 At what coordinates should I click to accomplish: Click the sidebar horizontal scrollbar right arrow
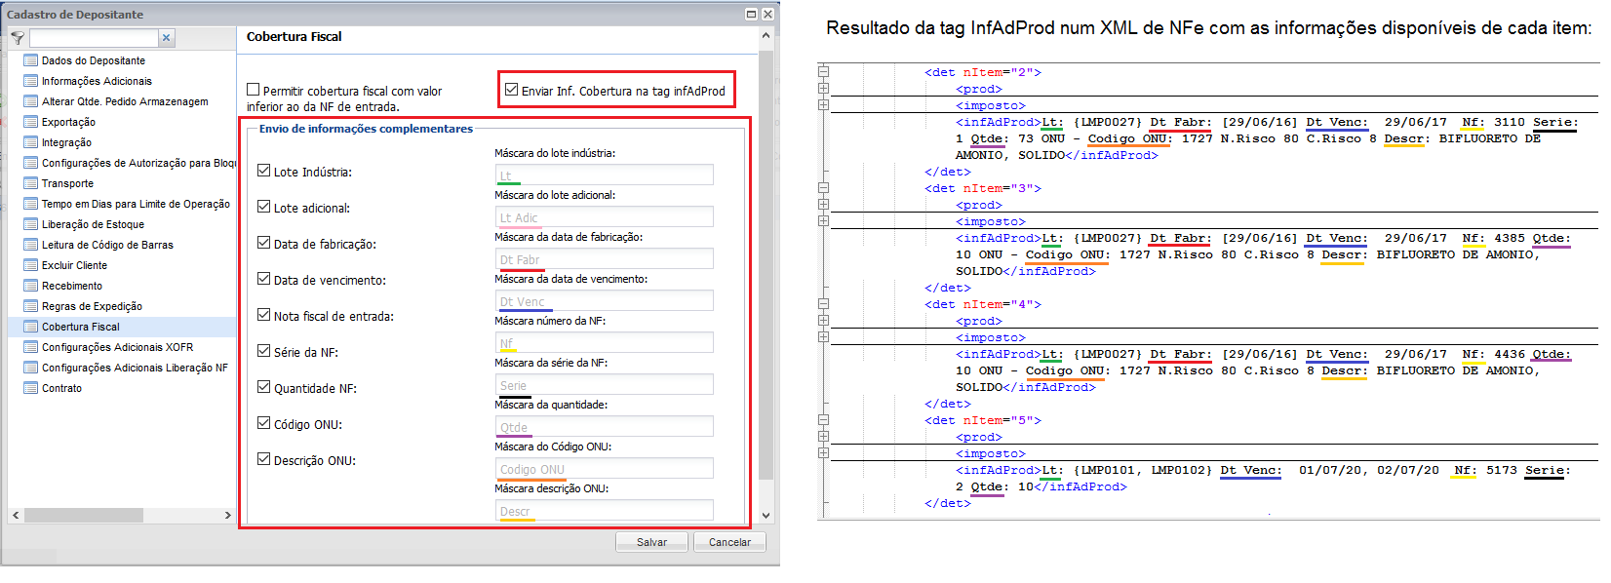[x=227, y=515]
